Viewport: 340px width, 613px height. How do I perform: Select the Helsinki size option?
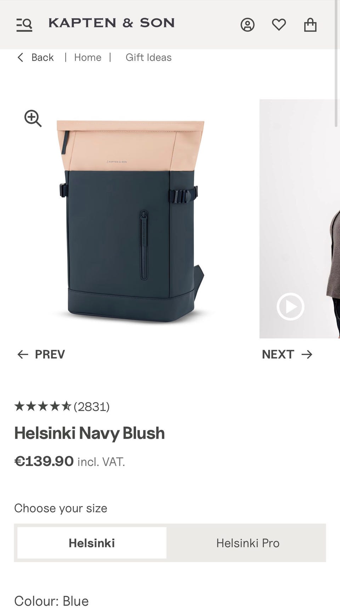point(92,543)
